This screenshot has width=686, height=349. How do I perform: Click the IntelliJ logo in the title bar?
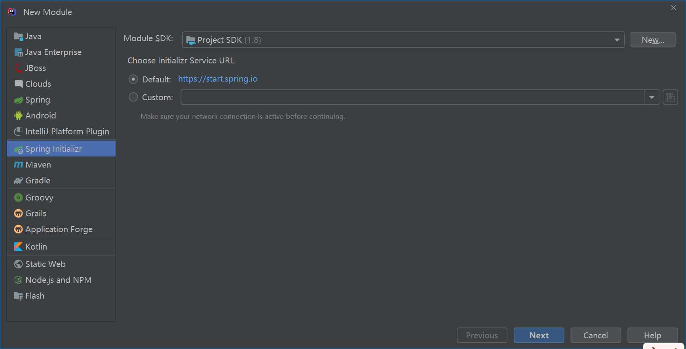point(12,12)
